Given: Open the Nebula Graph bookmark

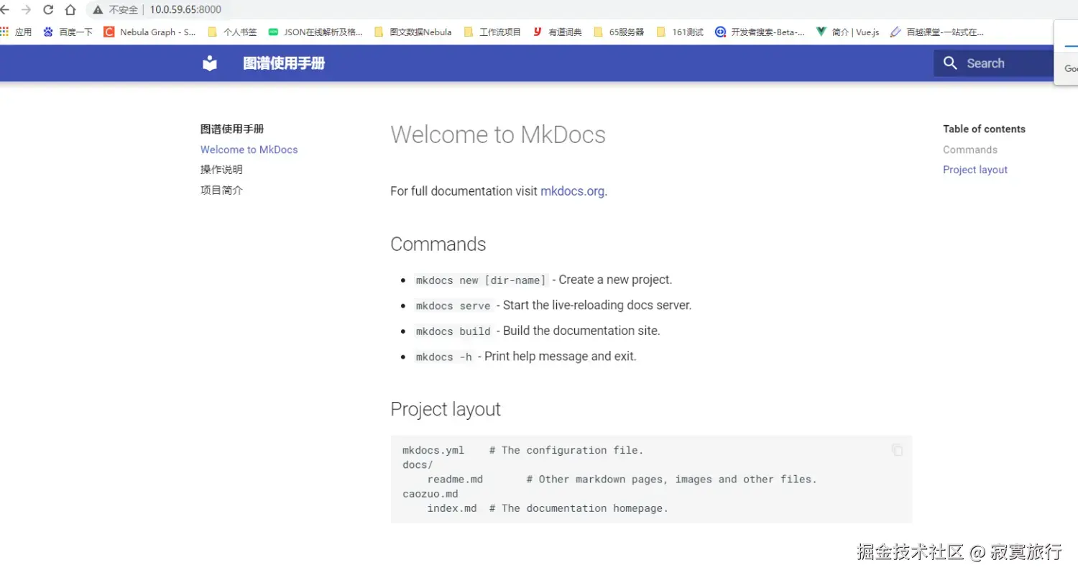Looking at the screenshot, I should click(x=149, y=32).
